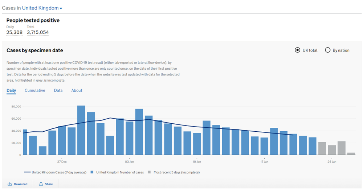
Task: Click the 27 Dec axis label
Action: (62, 162)
